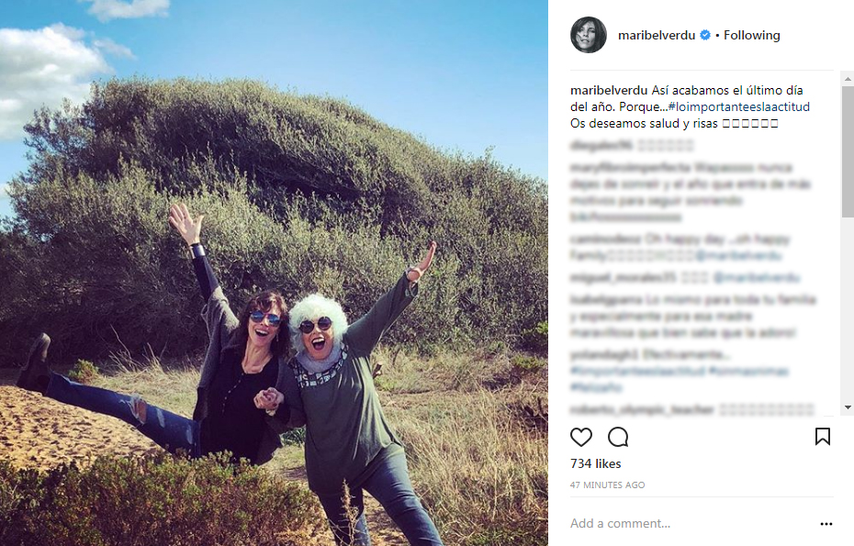Open the three dots more options menu
The width and height of the screenshot is (854, 546).
(826, 524)
